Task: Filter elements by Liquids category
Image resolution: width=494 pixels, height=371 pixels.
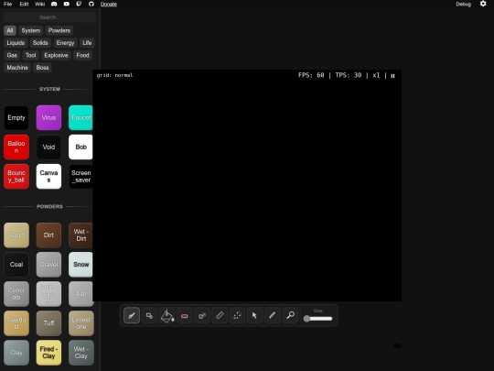Action: (x=16, y=43)
